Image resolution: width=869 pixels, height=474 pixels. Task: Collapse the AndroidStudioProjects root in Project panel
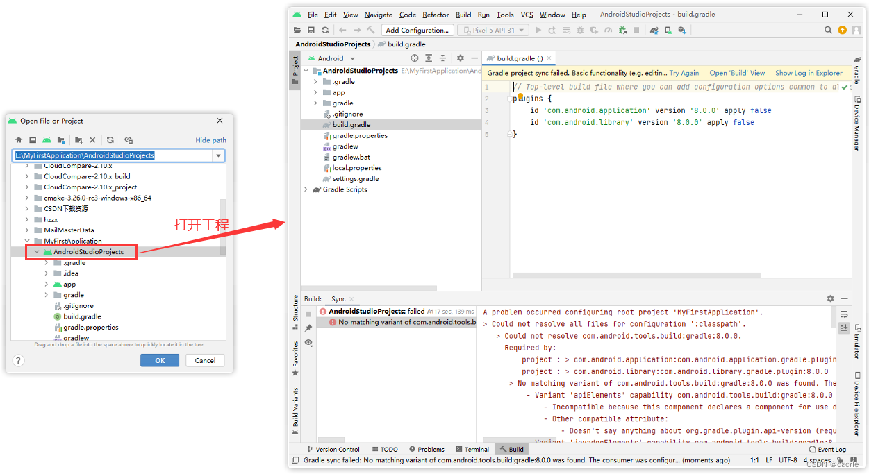point(306,71)
